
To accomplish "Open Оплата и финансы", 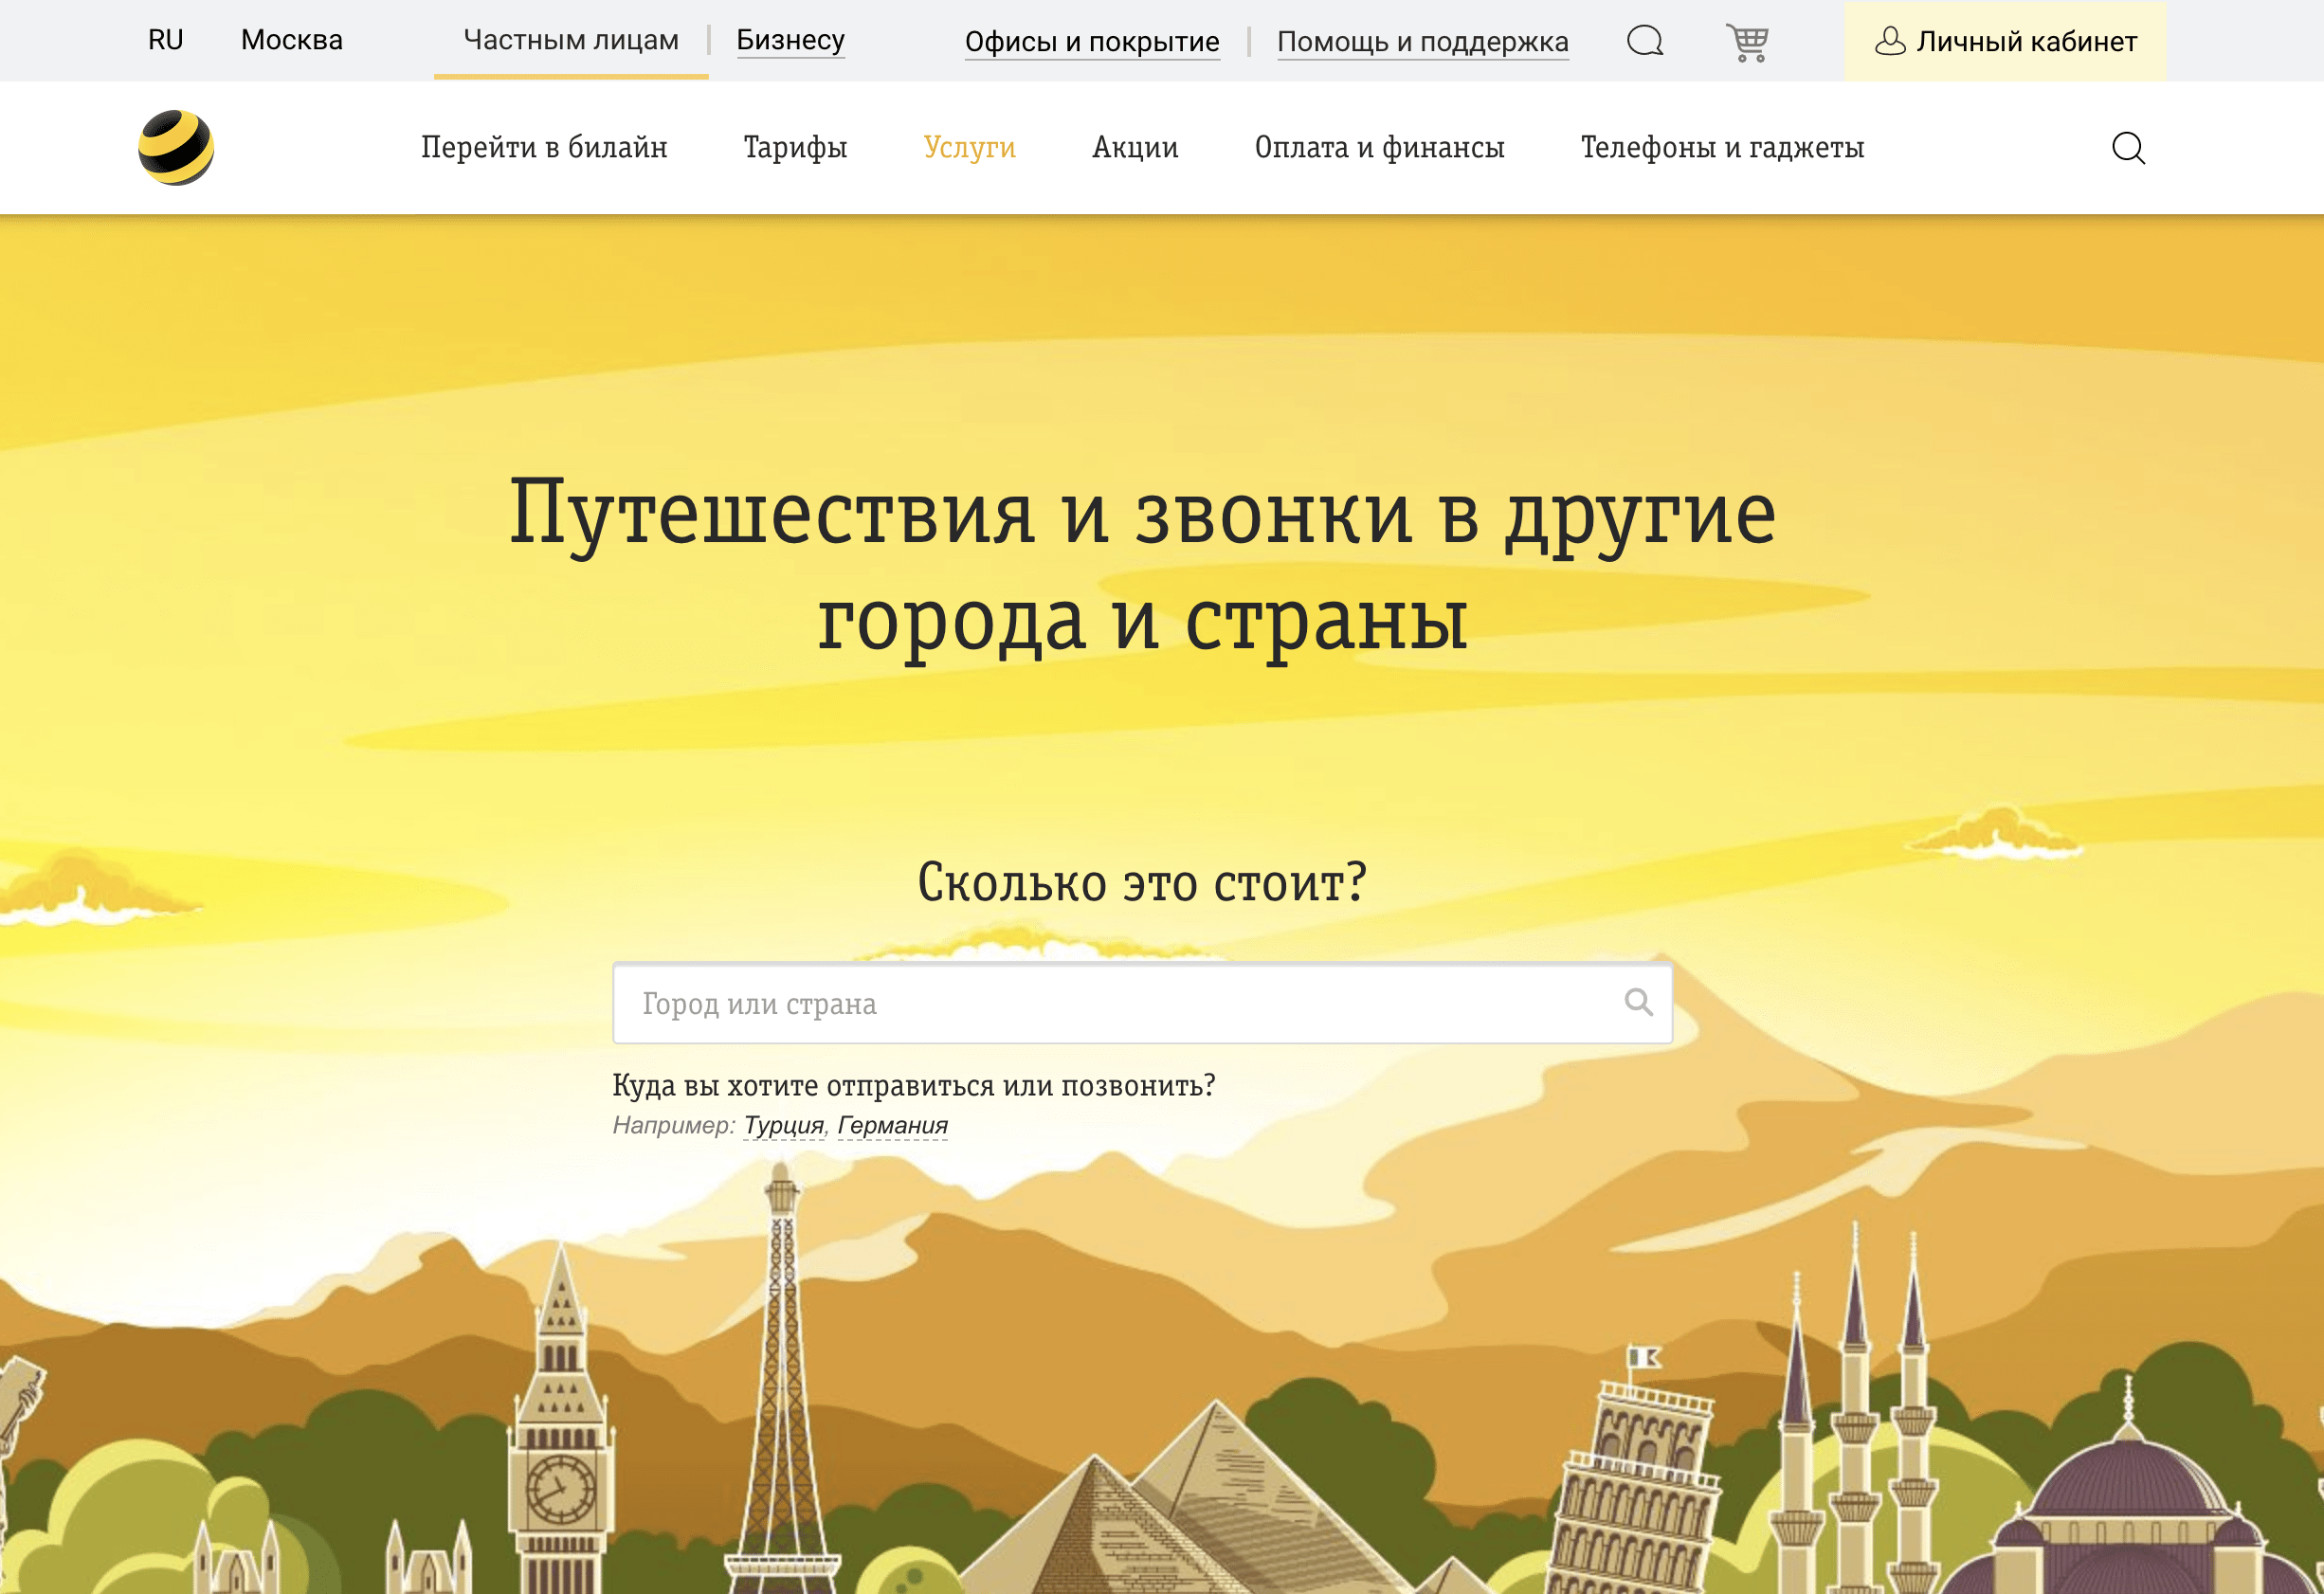I will click(1380, 147).
